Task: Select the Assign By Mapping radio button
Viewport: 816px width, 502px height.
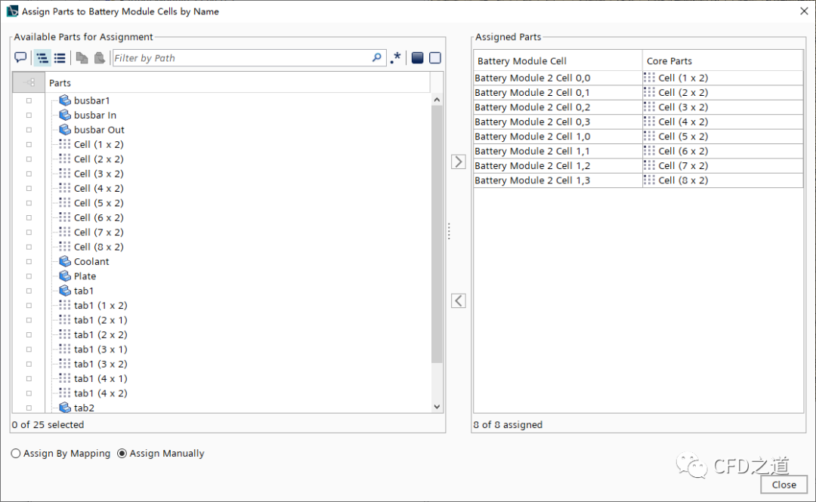Action: coord(16,454)
